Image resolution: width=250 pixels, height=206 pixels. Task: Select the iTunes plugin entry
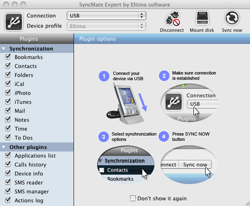coord(23,102)
